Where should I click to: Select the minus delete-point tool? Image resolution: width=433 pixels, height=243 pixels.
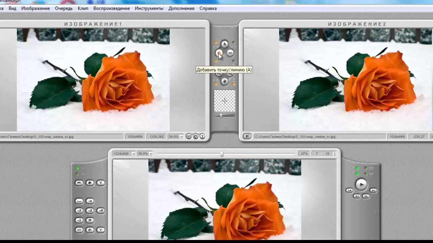click(230, 53)
